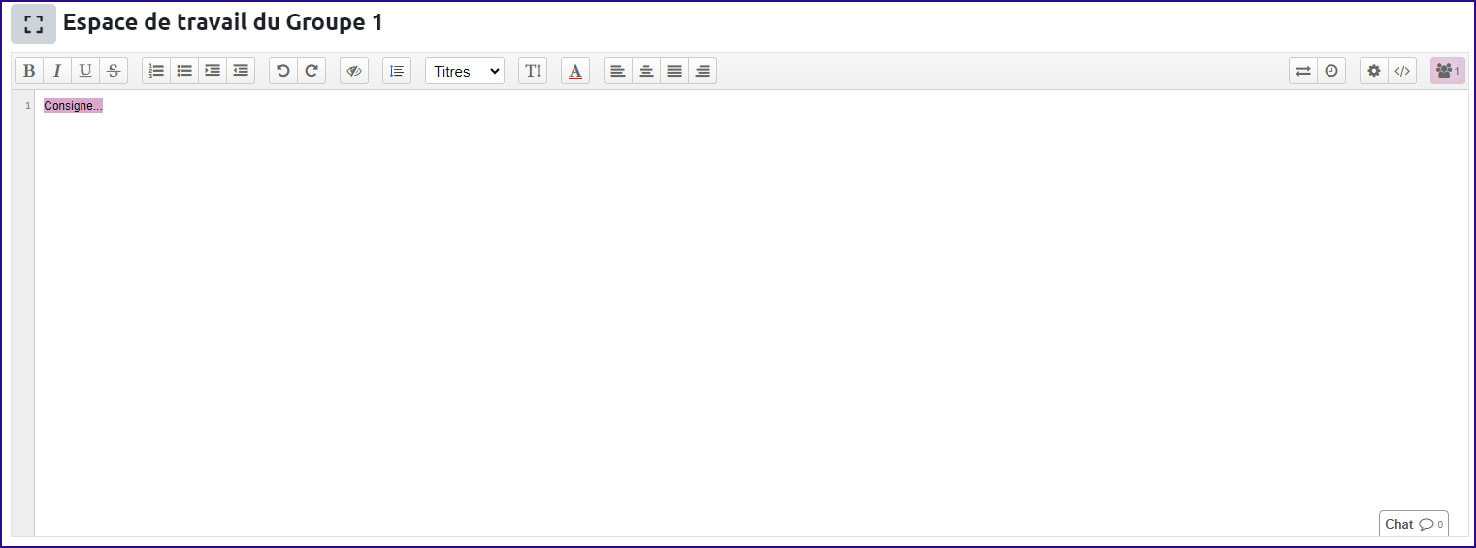Screen dimensions: 1476x548
Task: Toggle italic text style
Action: (57, 71)
